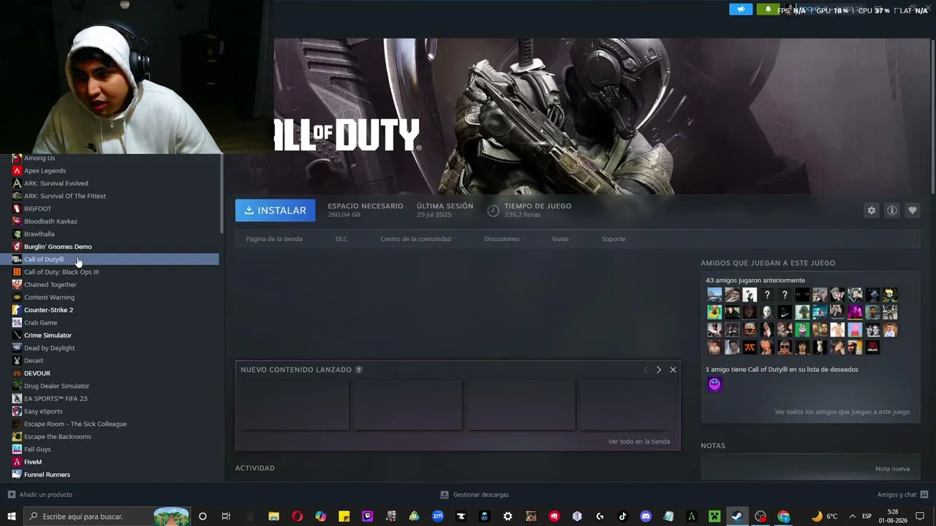Open the Guías tab
Viewport: 936px width, 526px height.
click(560, 239)
